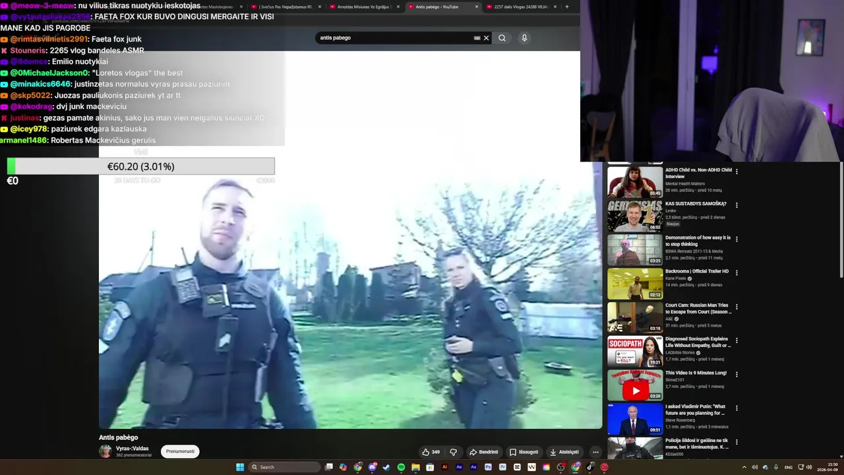Viewport: 844px width, 475px height.
Task: Click the YouTube search magnifier button
Action: pos(502,38)
